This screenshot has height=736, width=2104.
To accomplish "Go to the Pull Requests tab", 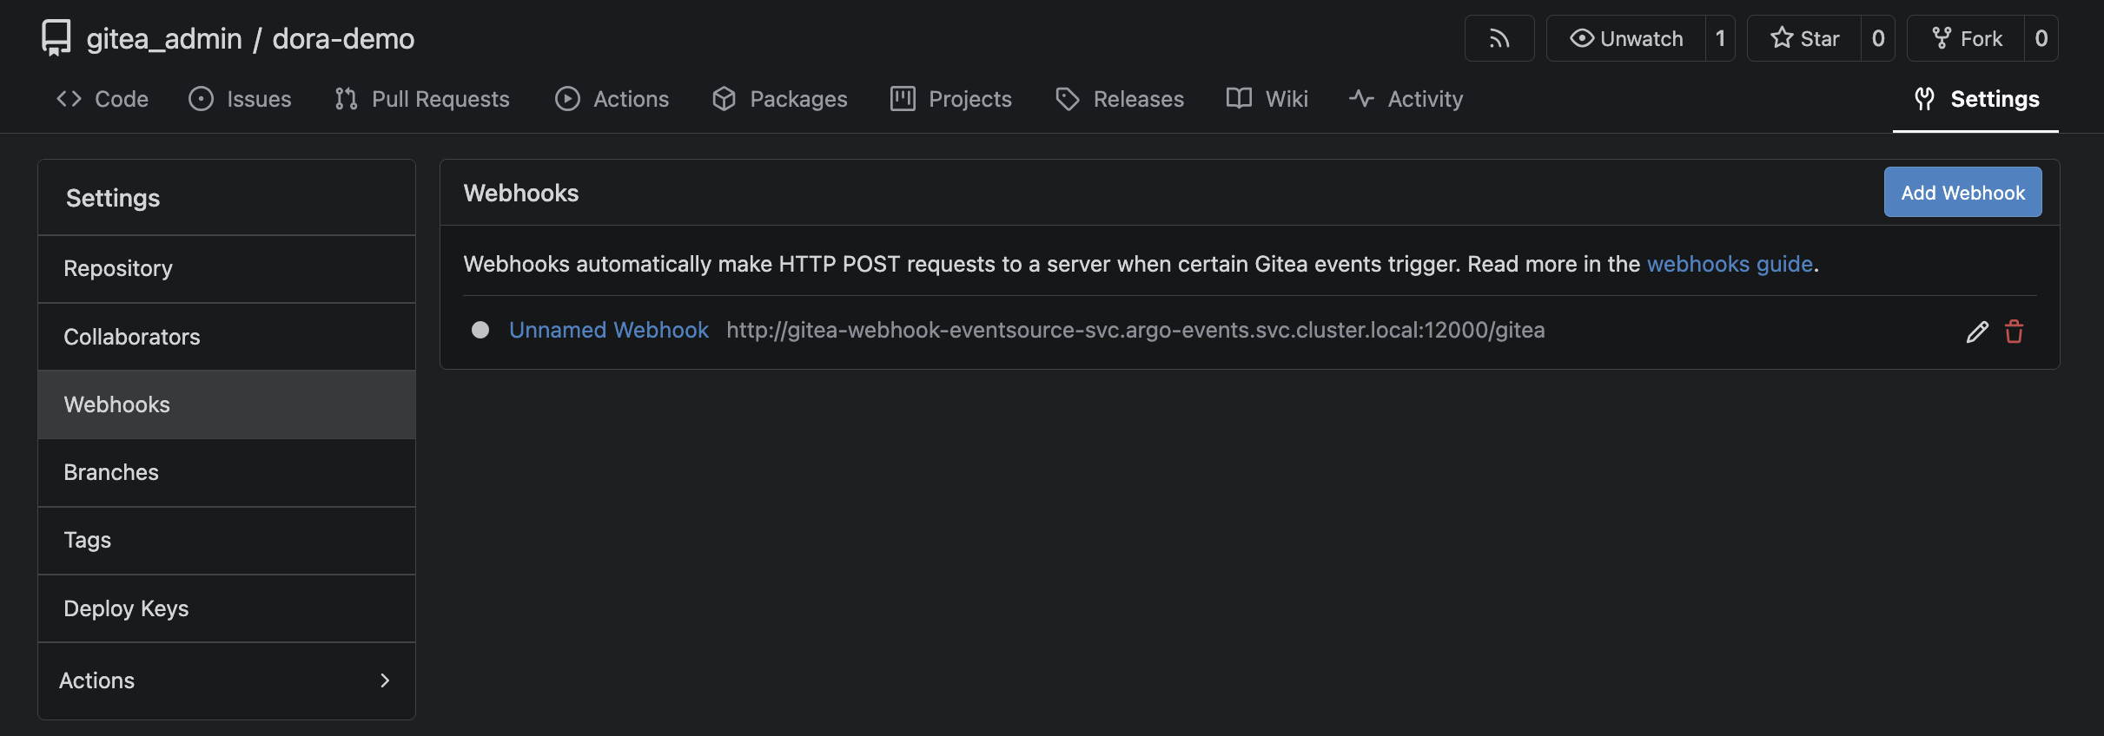I will pos(422,99).
